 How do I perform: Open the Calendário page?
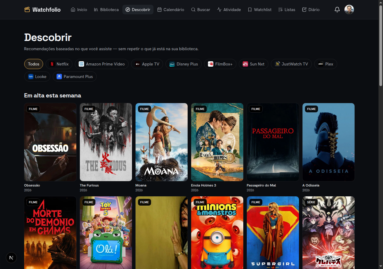pos(171,10)
